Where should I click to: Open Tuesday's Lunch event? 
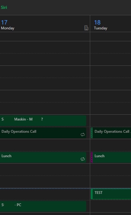pos(111,157)
